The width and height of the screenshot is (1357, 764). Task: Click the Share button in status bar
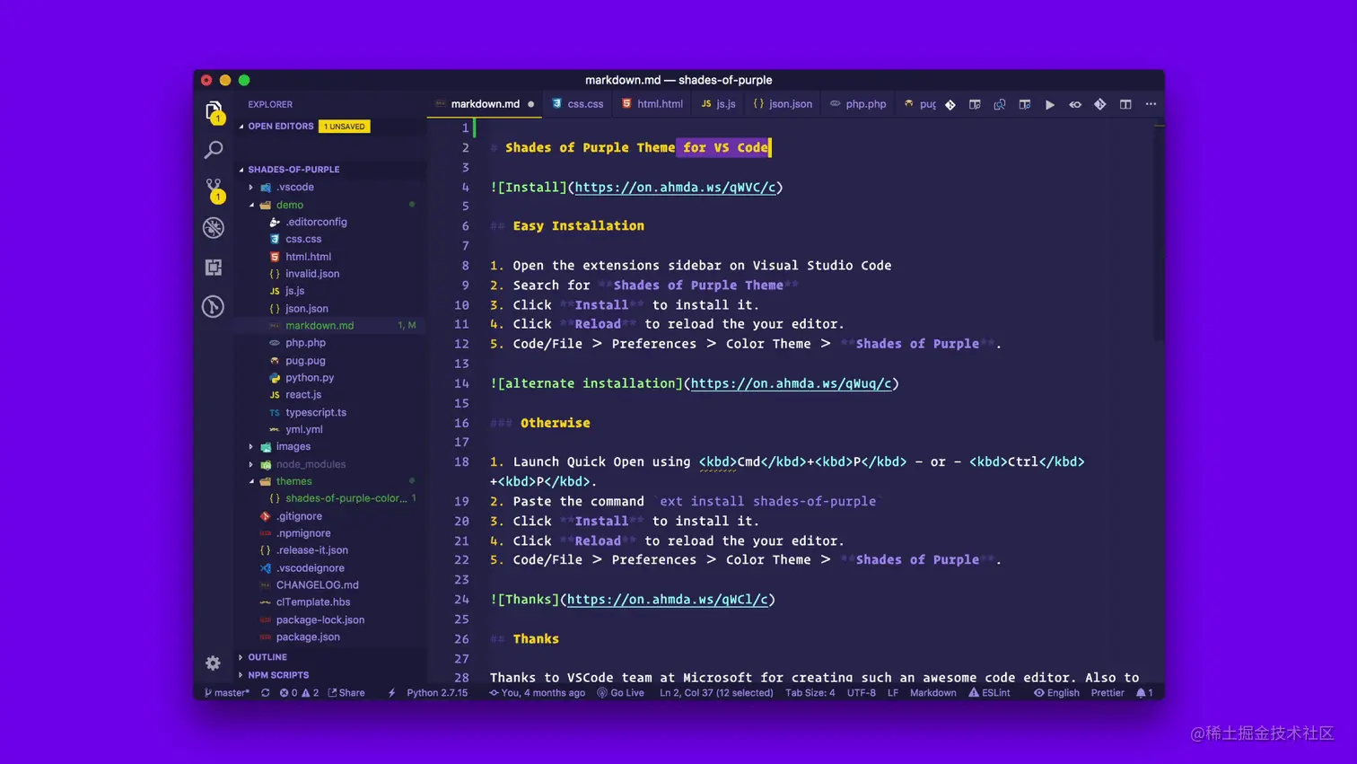pos(346,693)
